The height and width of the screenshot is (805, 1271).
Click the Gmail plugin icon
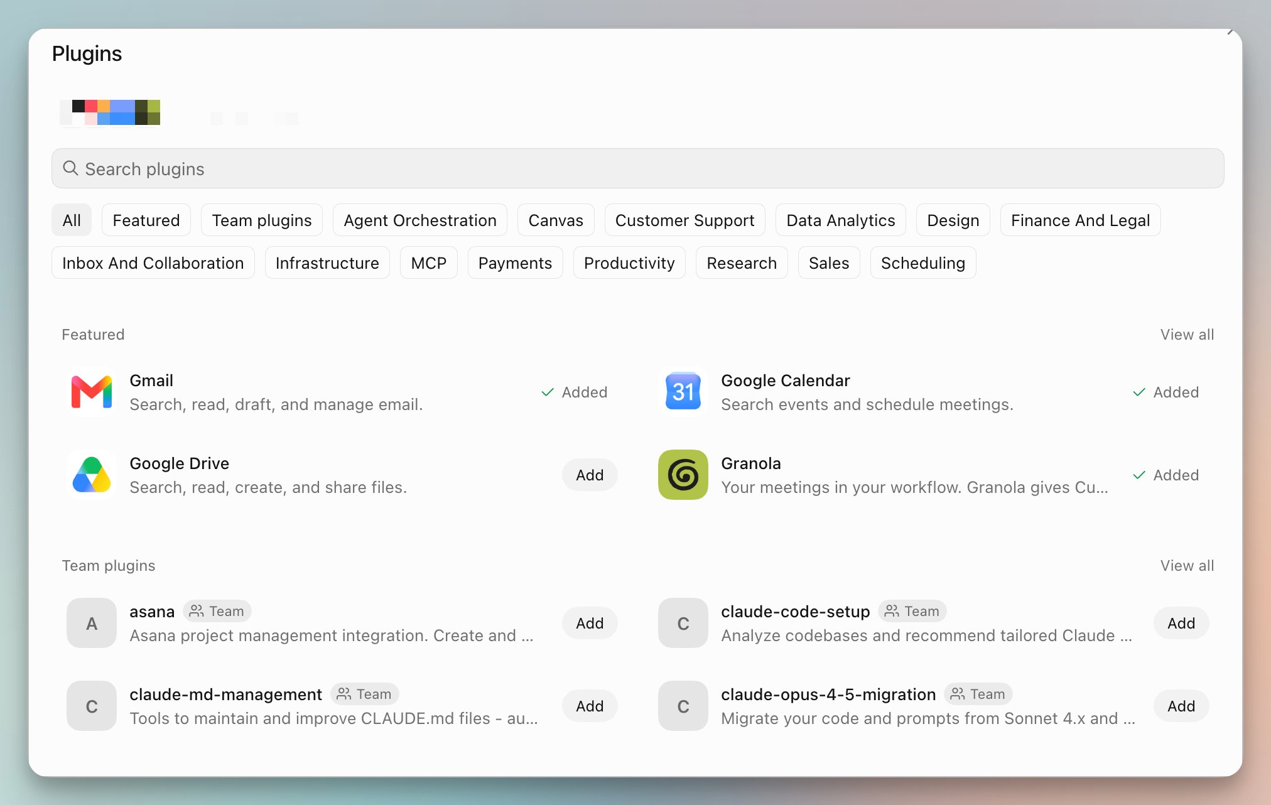[x=92, y=392]
